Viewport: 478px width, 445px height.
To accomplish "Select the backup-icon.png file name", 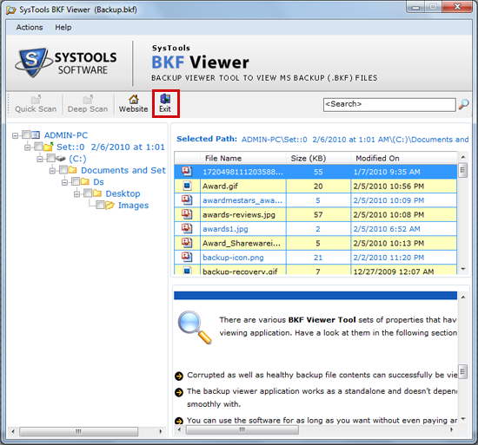I will click(233, 258).
